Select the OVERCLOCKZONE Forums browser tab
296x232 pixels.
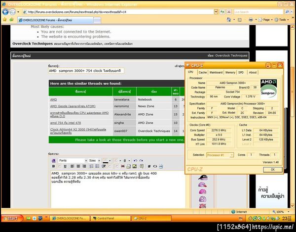click(55, 20)
